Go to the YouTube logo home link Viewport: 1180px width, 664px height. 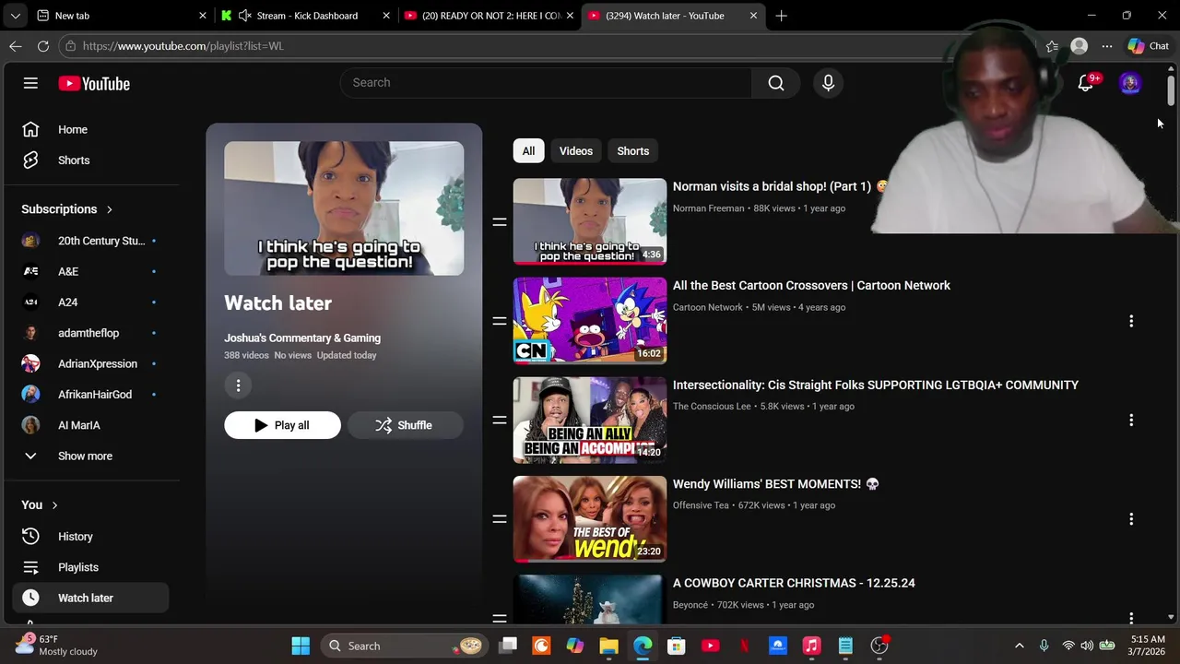coord(94,83)
